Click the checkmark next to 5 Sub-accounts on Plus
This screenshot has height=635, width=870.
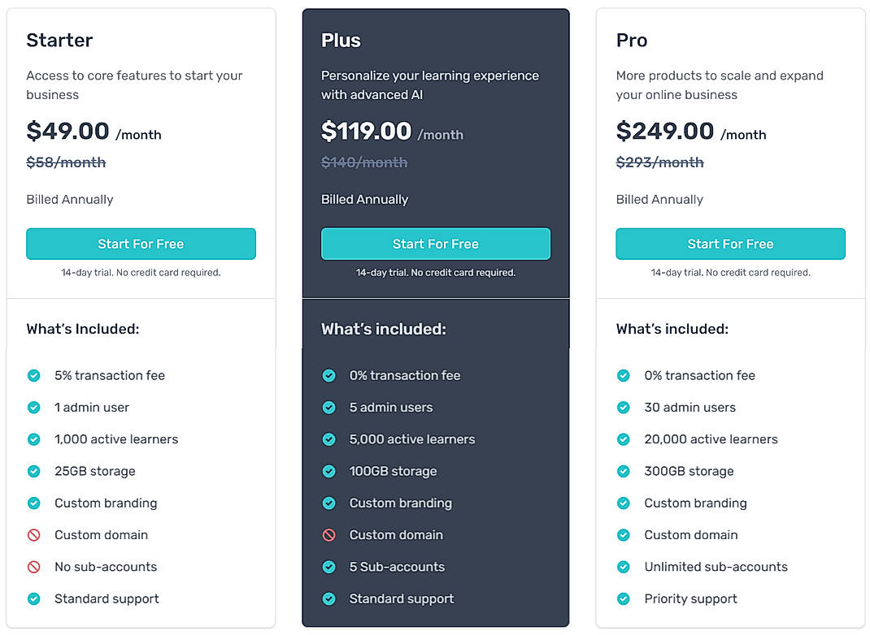coord(328,567)
